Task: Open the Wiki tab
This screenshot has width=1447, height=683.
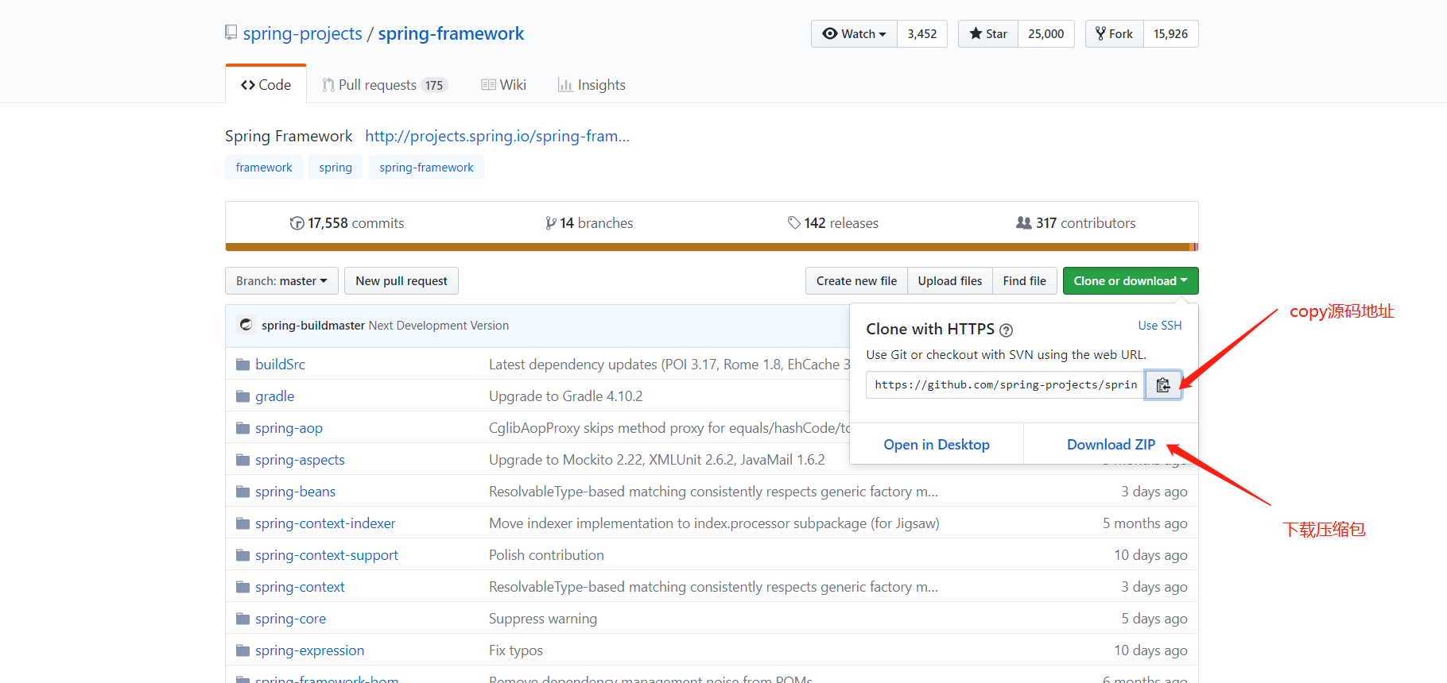Action: [x=504, y=85]
